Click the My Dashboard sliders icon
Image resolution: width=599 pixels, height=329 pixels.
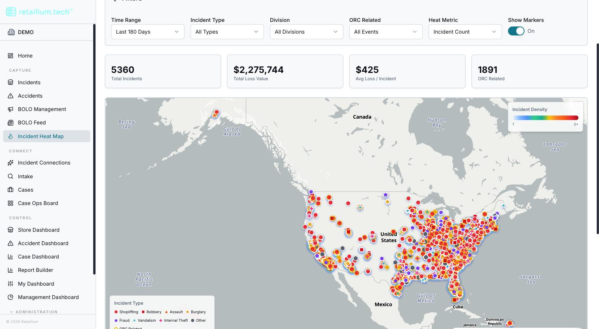click(11, 284)
